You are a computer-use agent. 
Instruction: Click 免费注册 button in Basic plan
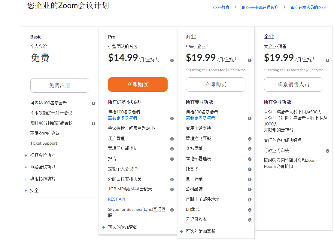point(60,85)
